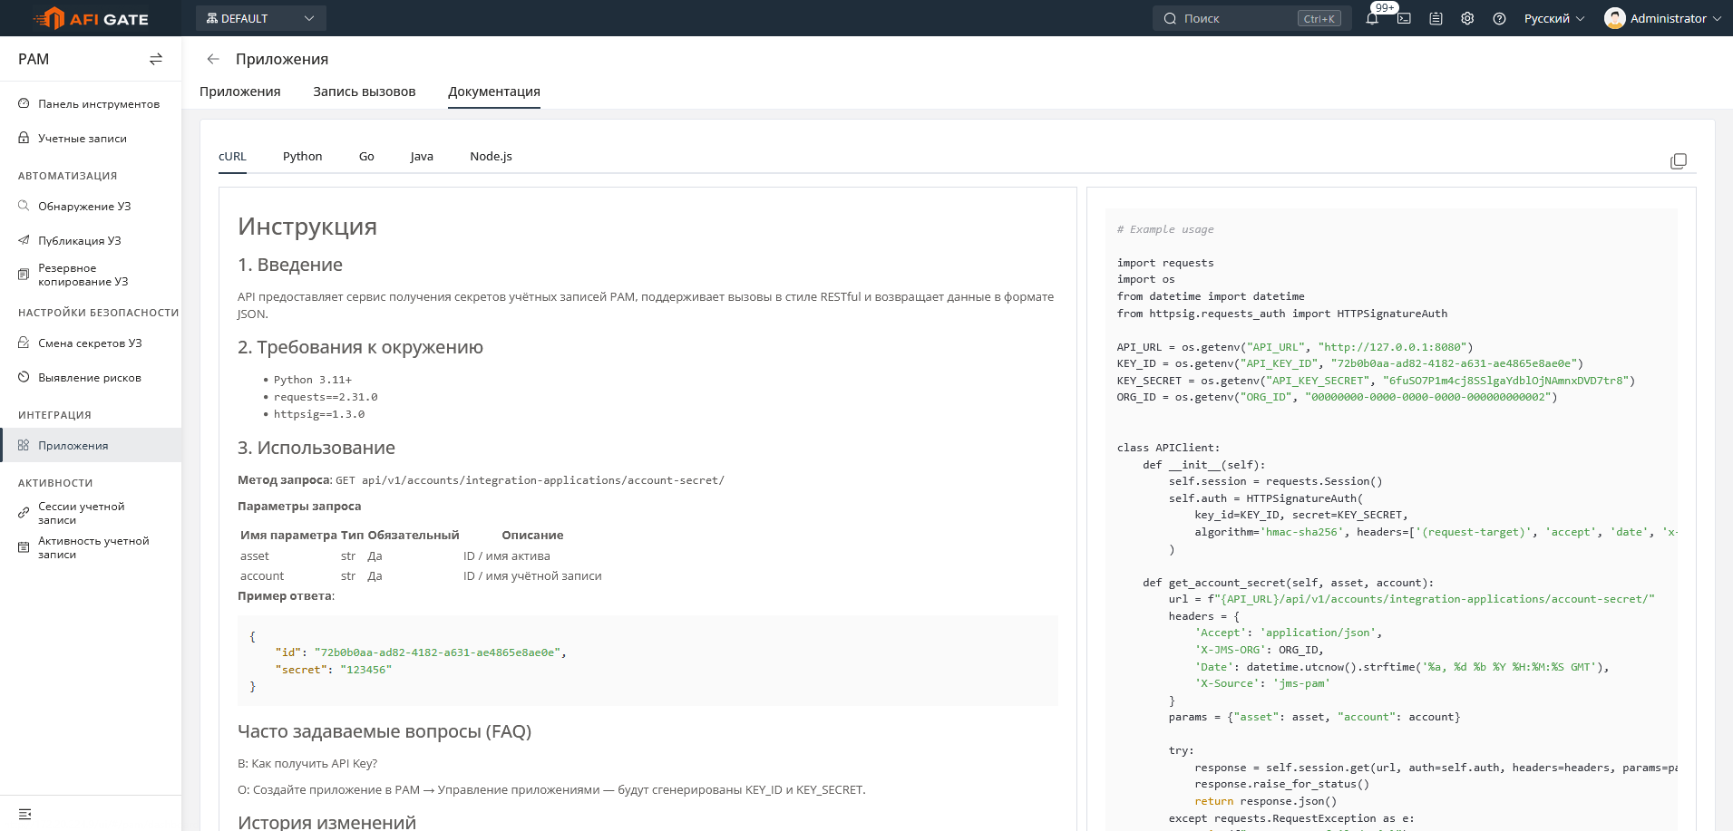Open Публикация УЗ in the sidebar
The height and width of the screenshot is (831, 1733).
pyautogui.click(x=91, y=241)
